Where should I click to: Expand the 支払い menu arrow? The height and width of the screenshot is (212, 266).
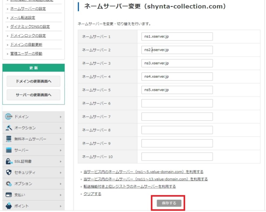60,195
